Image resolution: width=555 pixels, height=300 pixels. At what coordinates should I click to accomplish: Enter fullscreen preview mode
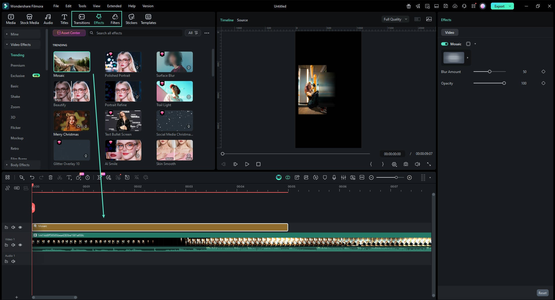click(x=429, y=164)
